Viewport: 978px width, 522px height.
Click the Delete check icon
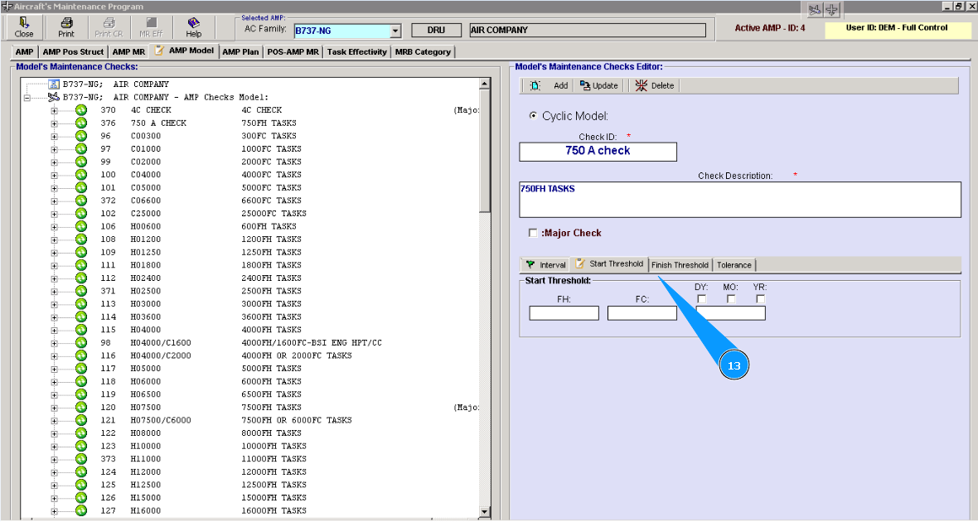[642, 85]
